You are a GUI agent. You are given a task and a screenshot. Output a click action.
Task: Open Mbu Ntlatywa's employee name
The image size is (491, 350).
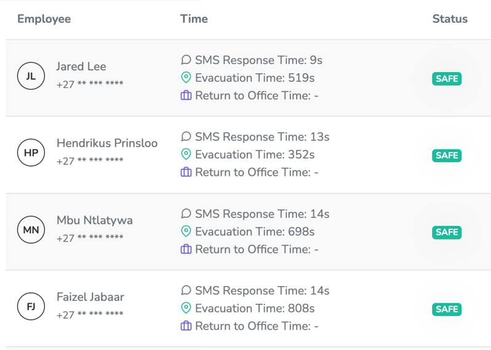95,220
